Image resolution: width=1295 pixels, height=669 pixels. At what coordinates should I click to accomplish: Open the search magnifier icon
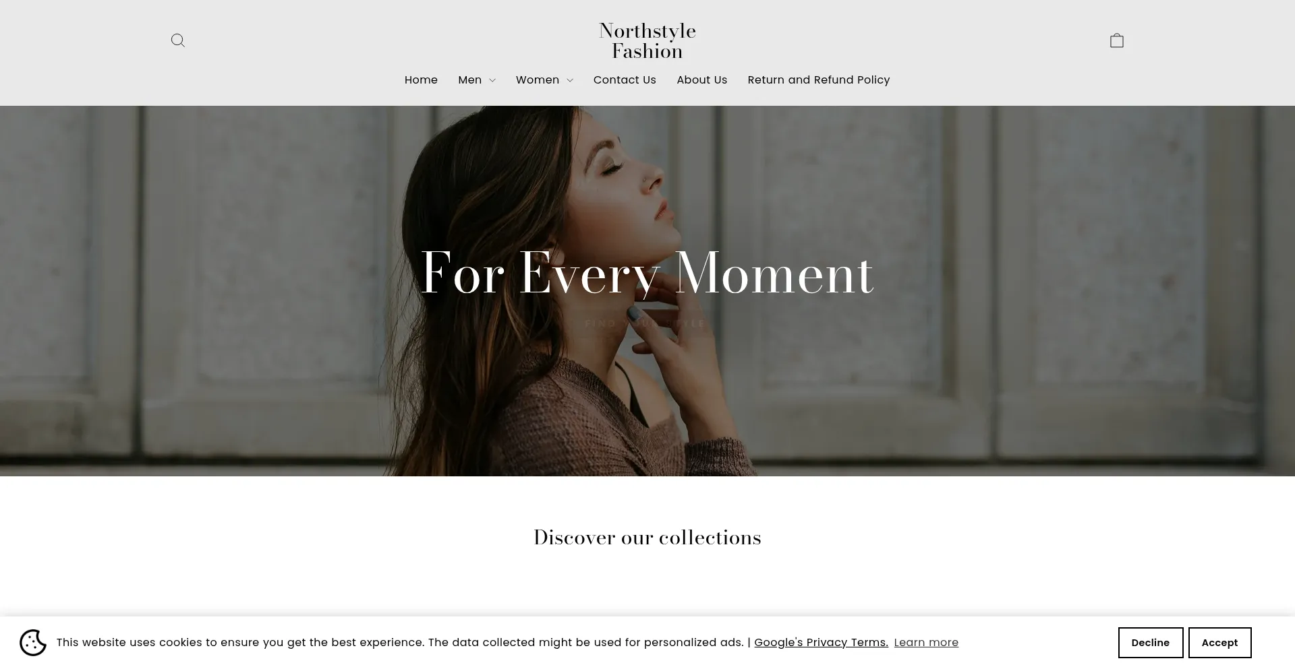178,40
